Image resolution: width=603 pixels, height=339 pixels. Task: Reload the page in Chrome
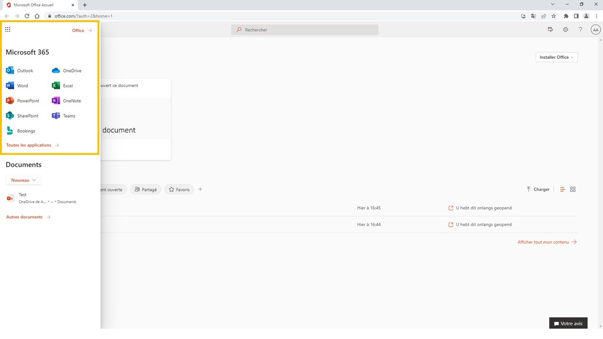point(27,16)
